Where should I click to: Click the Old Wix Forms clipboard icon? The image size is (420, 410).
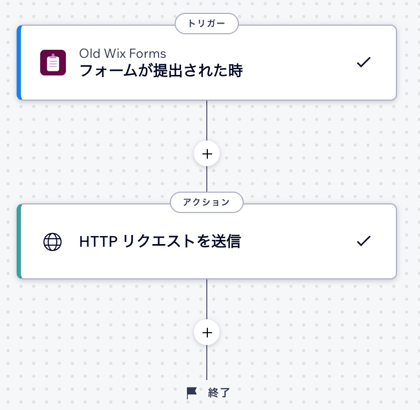53,63
